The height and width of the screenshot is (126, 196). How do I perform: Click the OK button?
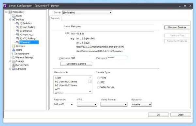click(x=158, y=115)
